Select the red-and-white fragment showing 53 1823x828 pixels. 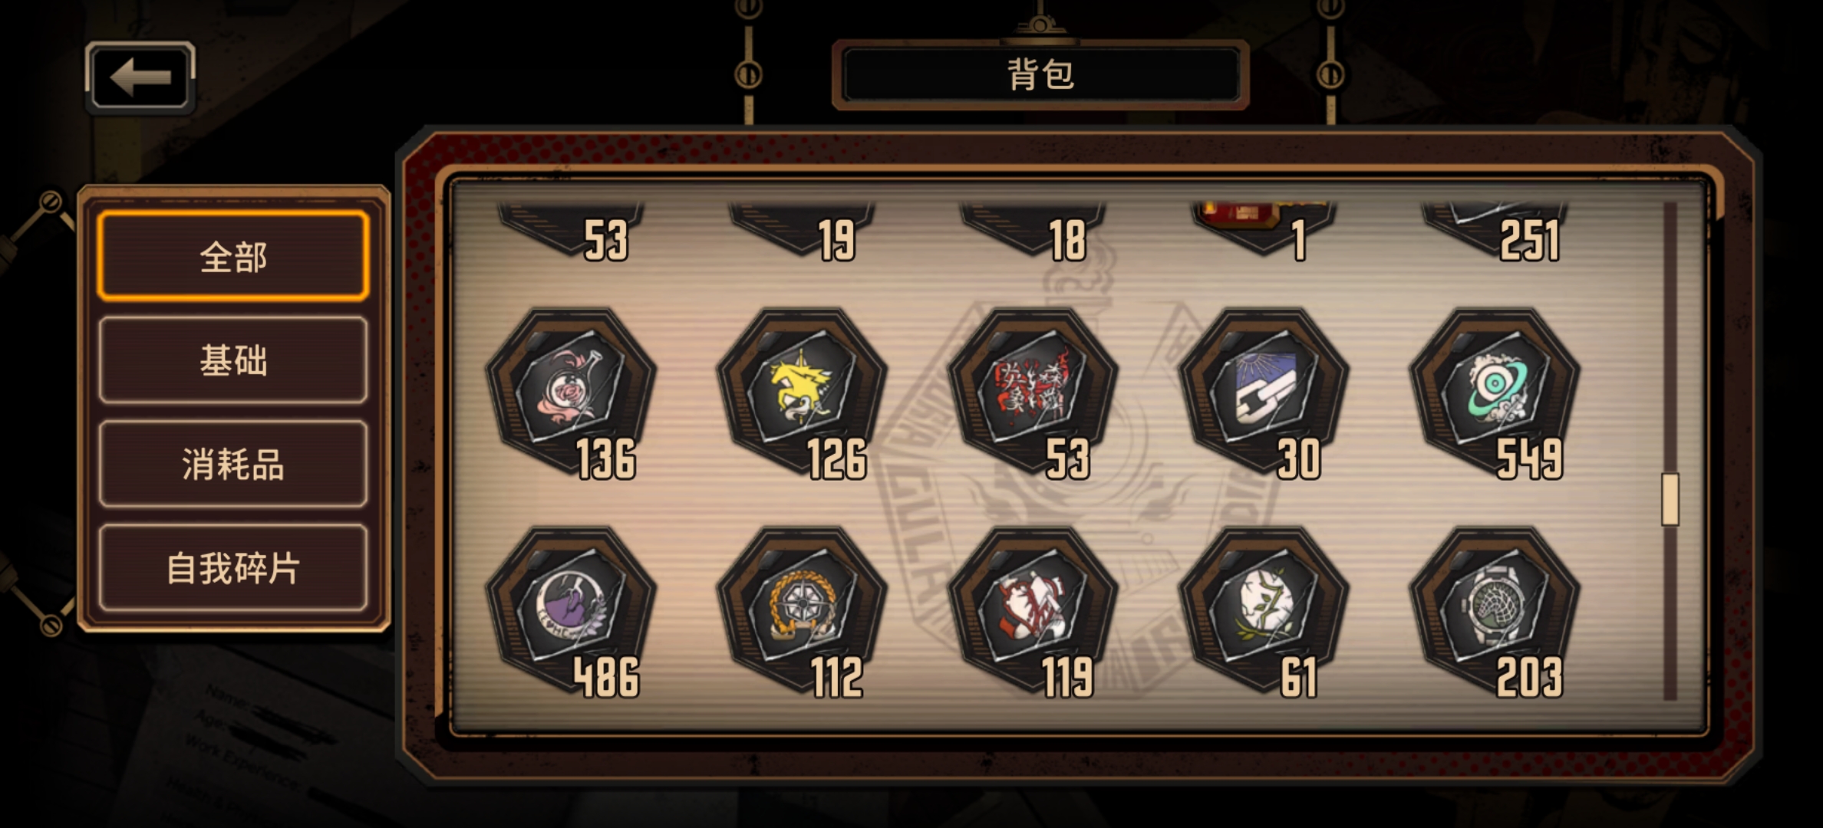coord(1033,391)
